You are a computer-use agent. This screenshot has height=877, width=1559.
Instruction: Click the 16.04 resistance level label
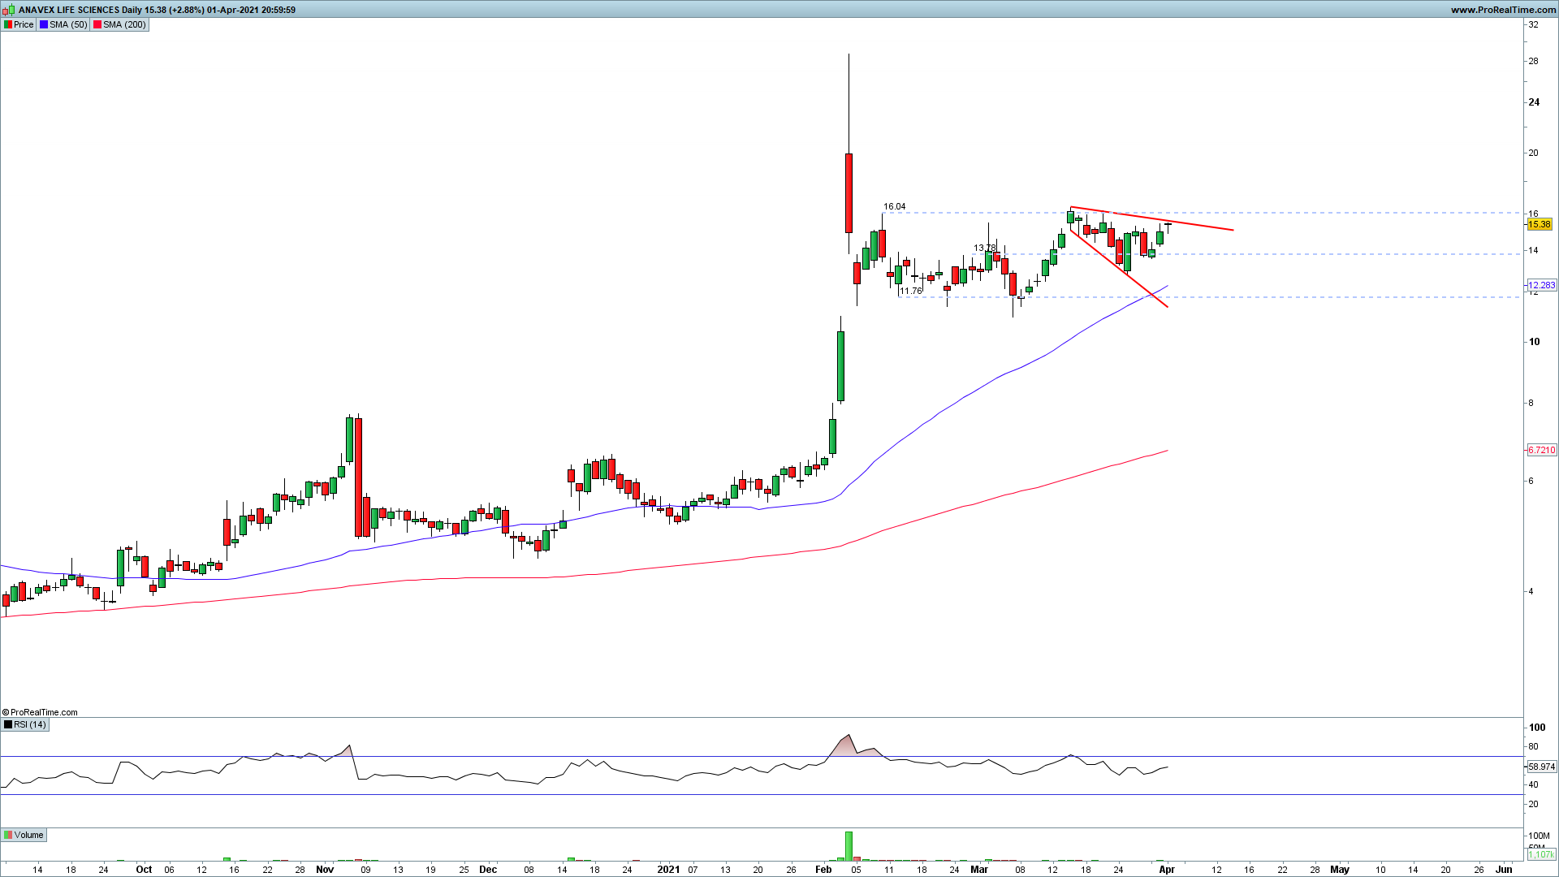894,206
